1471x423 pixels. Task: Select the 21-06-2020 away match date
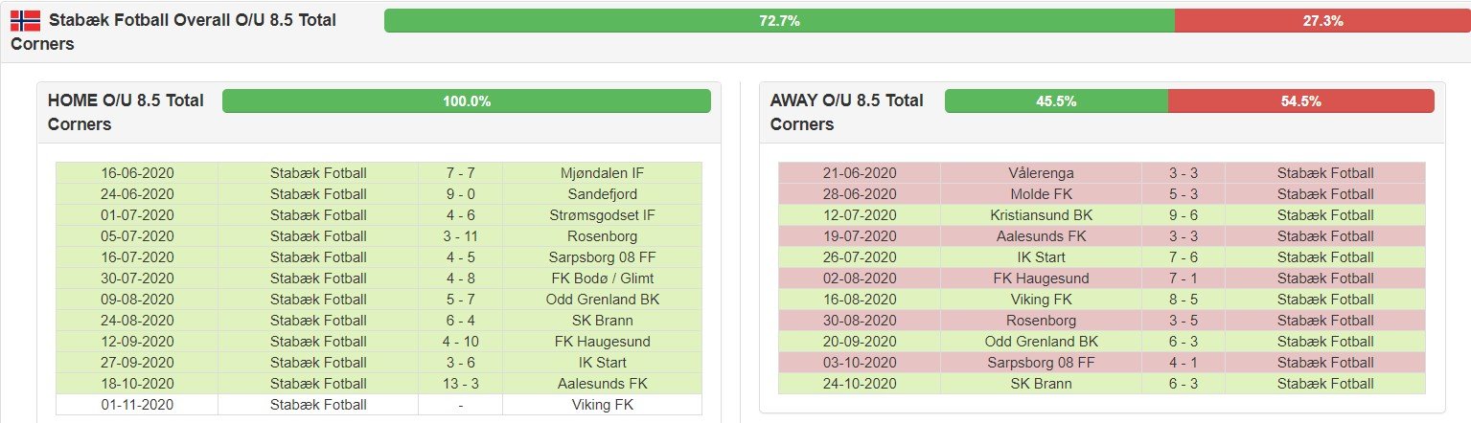(x=860, y=173)
